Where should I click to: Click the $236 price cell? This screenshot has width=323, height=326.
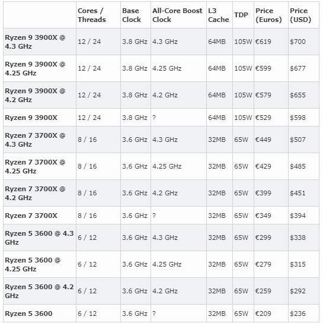tap(298, 314)
